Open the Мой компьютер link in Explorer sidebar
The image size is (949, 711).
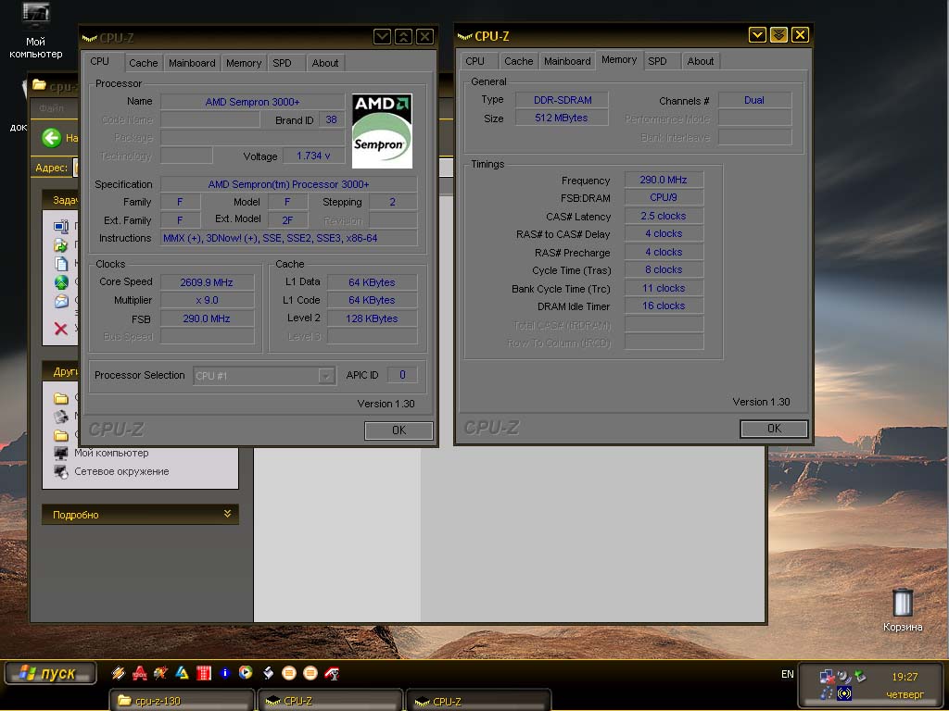(111, 453)
